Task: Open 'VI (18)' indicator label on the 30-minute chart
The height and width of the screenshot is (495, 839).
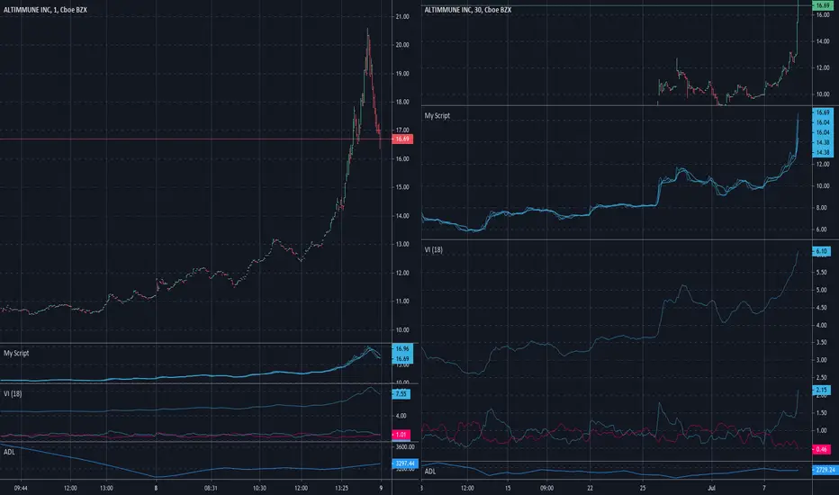Action: (433, 250)
